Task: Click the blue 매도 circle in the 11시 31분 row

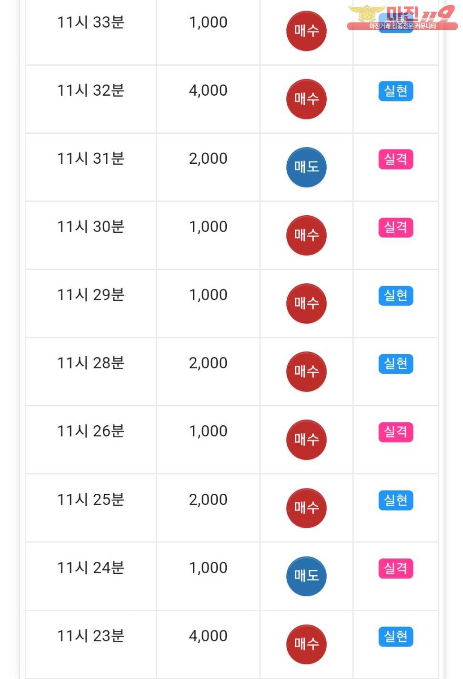Action: (306, 167)
